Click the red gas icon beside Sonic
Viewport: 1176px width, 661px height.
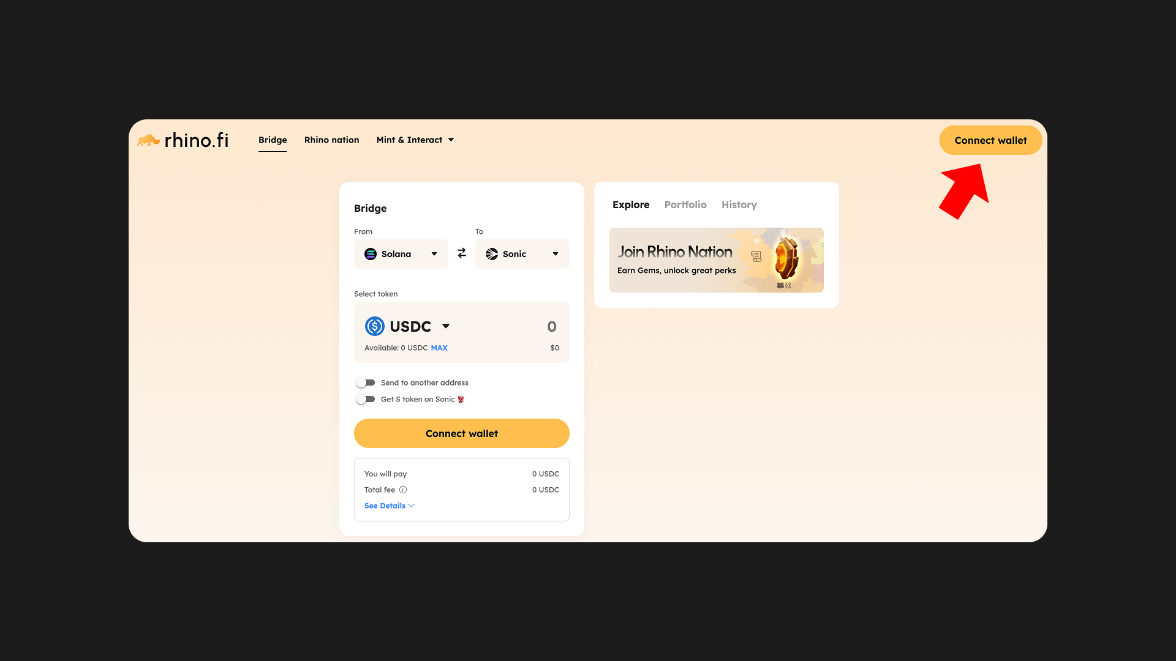click(461, 400)
